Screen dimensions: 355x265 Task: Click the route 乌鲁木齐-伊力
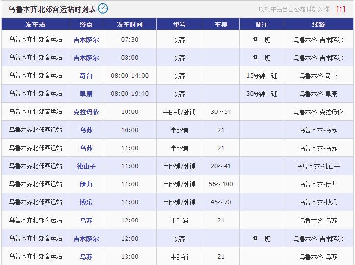tap(318, 184)
